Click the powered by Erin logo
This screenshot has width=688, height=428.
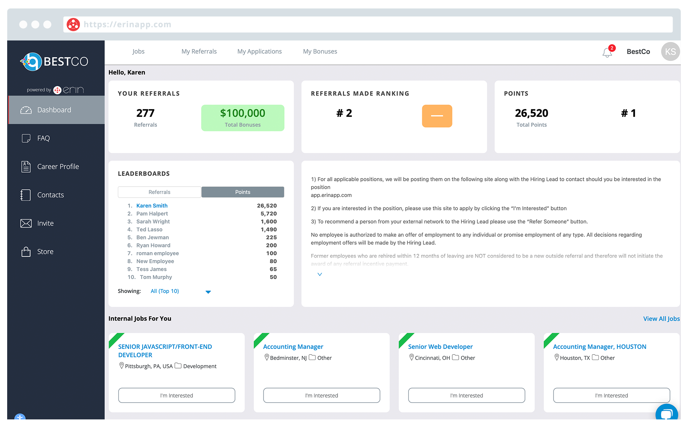(x=55, y=90)
